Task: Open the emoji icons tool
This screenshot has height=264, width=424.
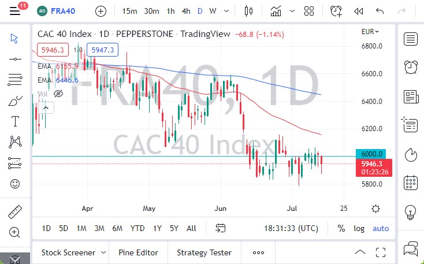Action: pyautogui.click(x=15, y=184)
